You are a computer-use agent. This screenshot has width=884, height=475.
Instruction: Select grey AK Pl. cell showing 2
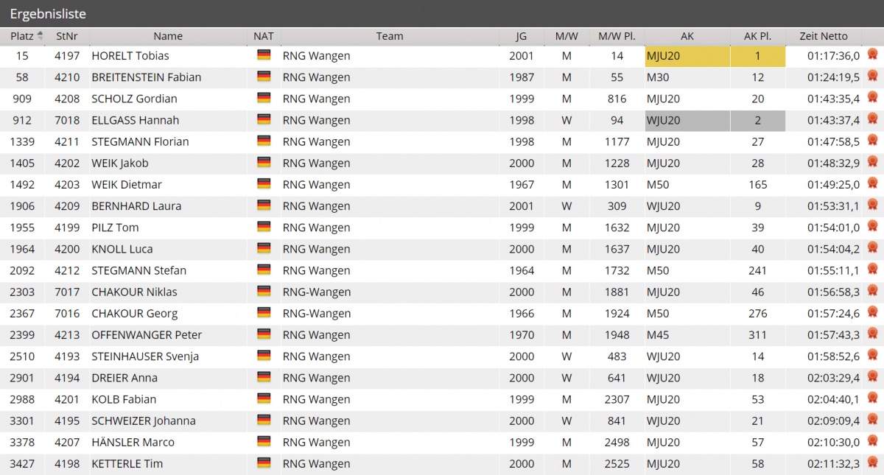pyautogui.click(x=758, y=121)
